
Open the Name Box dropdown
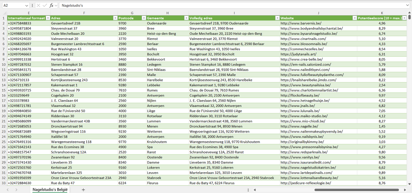[27, 5]
